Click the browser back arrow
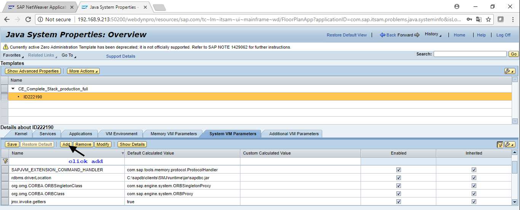This screenshot has height=210, width=520. click(x=7, y=19)
